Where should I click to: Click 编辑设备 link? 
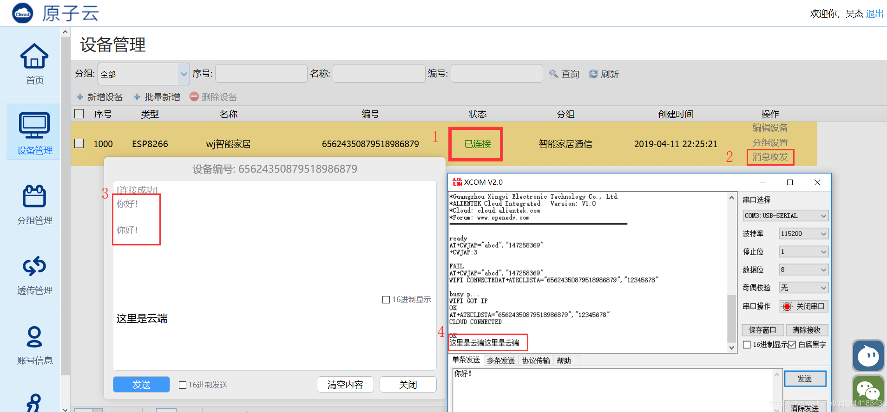[770, 128]
